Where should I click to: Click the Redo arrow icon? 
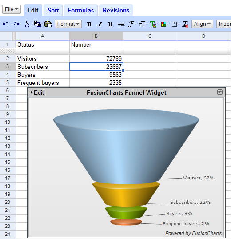(x=16, y=24)
